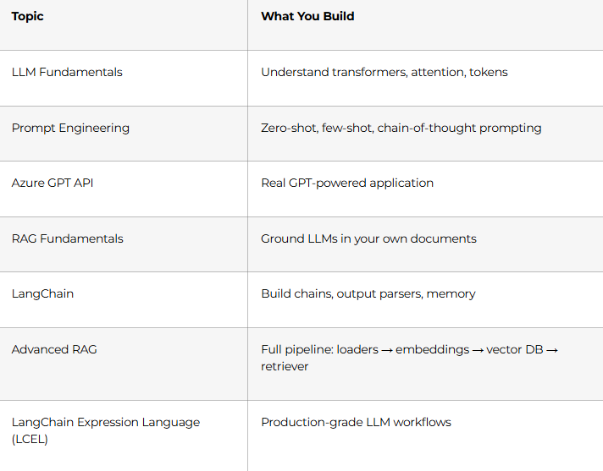Click the Full pipeline loaders embeddings description
Screen dimensions: 603x471
click(410, 358)
